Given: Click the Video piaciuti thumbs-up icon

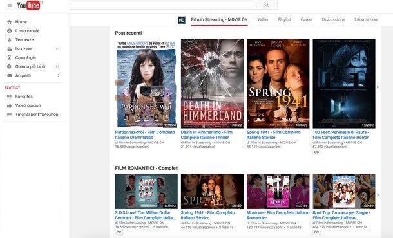Looking at the screenshot, I should click(x=9, y=105).
